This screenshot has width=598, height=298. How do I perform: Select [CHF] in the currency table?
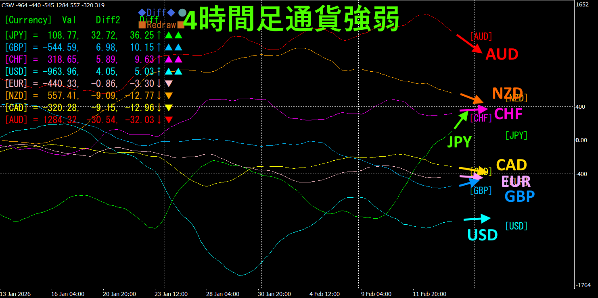coord(17,60)
